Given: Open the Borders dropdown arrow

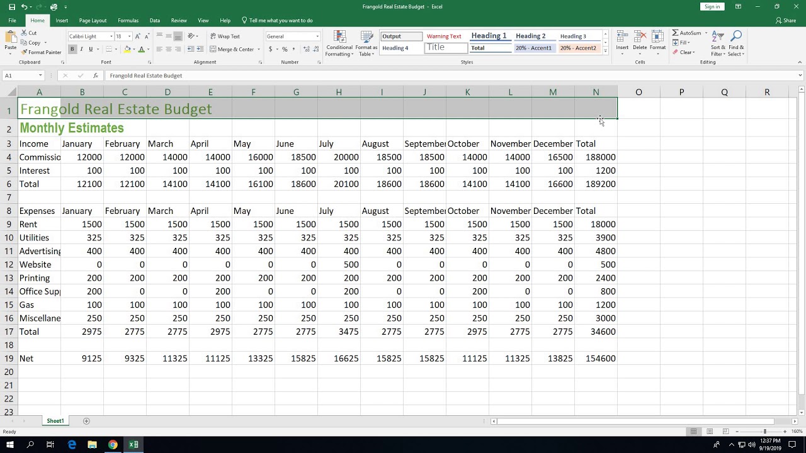Looking at the screenshot, I should (x=116, y=49).
